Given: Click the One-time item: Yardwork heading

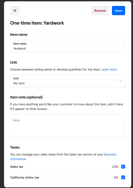Looking at the screenshot, I should 37,23.
